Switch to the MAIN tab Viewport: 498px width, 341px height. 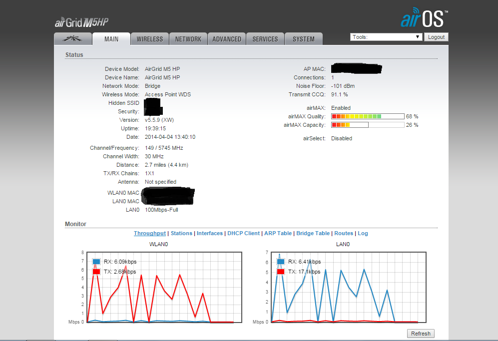[x=111, y=39]
